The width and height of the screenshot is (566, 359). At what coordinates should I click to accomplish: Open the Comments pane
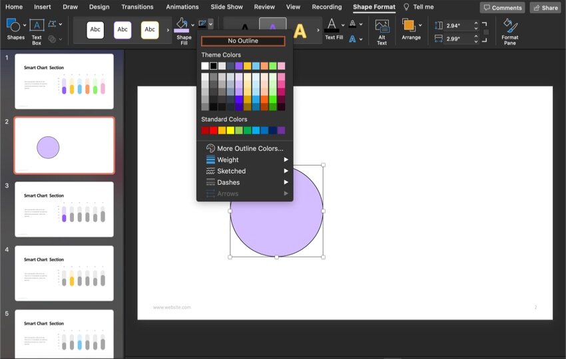pos(502,8)
